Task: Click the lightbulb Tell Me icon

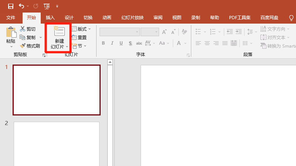Action: (291, 18)
